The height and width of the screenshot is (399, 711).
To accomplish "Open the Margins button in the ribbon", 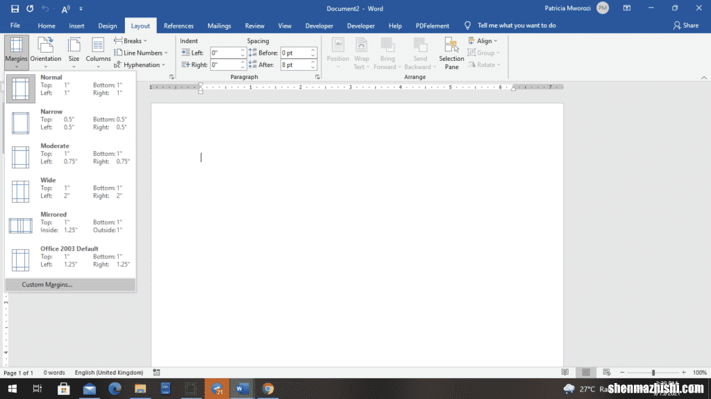I will [17, 53].
